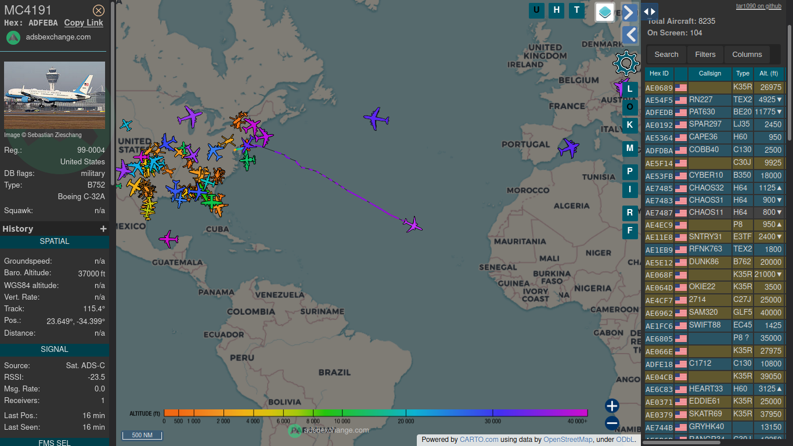
Task: Select the selected aircraft near Mauritania coast
Action: click(413, 224)
